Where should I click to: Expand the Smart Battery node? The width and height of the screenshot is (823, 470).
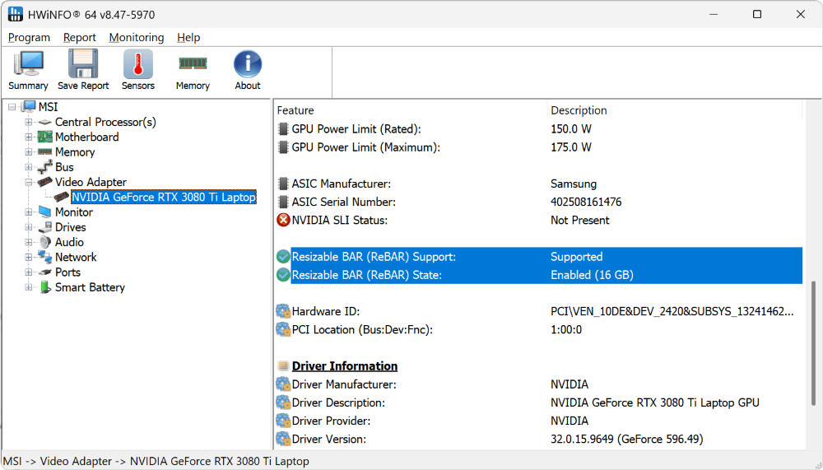coord(29,288)
